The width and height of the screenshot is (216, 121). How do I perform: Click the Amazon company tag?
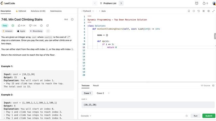tap(7, 31)
